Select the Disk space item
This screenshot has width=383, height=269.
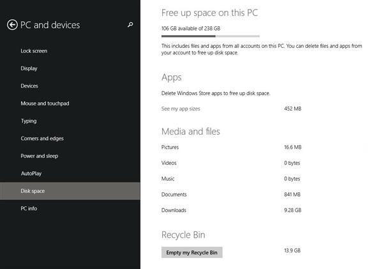33,191
